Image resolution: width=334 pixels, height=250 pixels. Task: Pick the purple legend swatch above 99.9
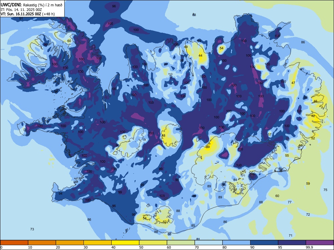320,243
